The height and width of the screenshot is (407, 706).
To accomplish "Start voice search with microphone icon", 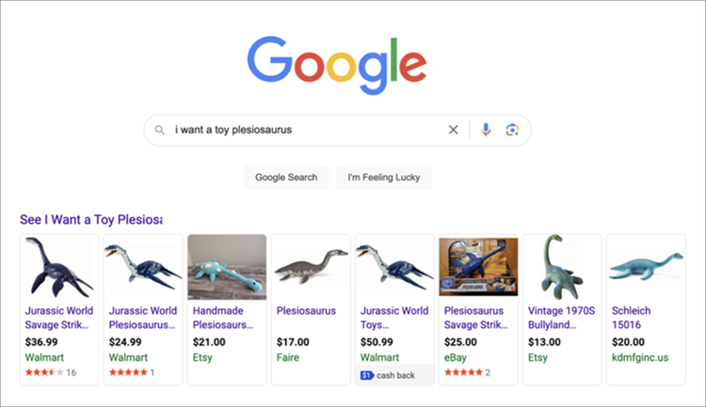I will (486, 130).
